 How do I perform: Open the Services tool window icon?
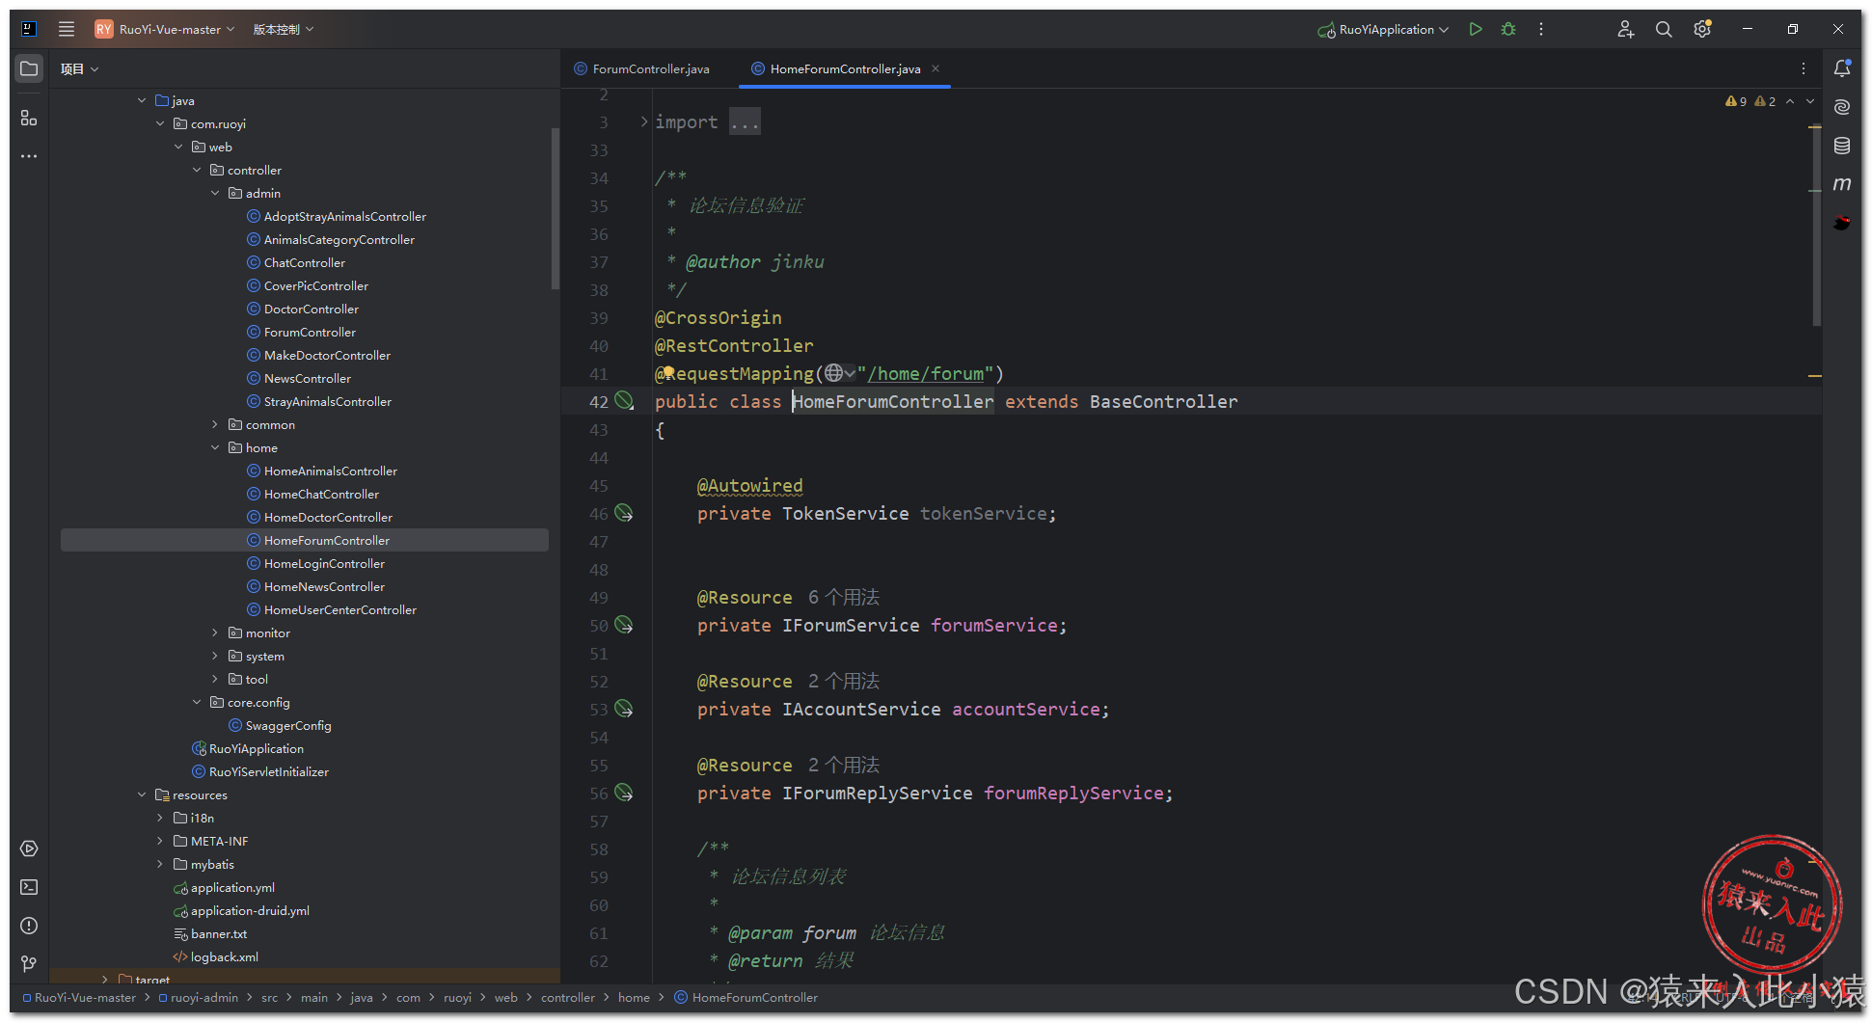click(29, 848)
